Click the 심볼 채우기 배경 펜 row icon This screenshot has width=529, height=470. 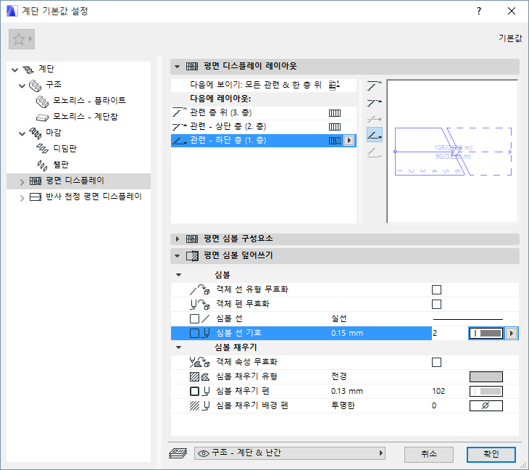coord(200,406)
